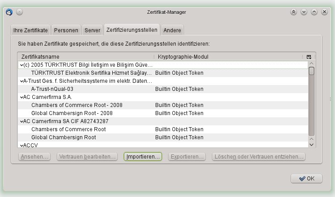Click the scrollbar up arrow in certificate list
The image size is (335, 197).
[312, 64]
